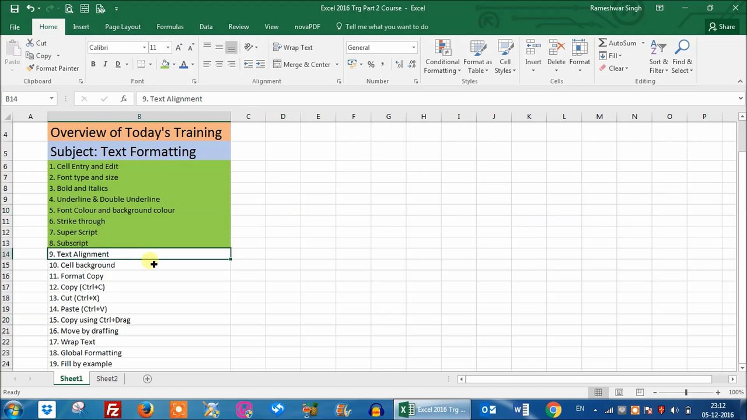The image size is (747, 420).
Task: Select cell '10. Cell background'
Action: pyautogui.click(x=139, y=265)
